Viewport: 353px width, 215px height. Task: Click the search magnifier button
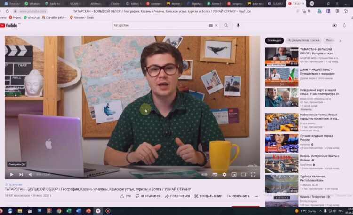[226, 25]
